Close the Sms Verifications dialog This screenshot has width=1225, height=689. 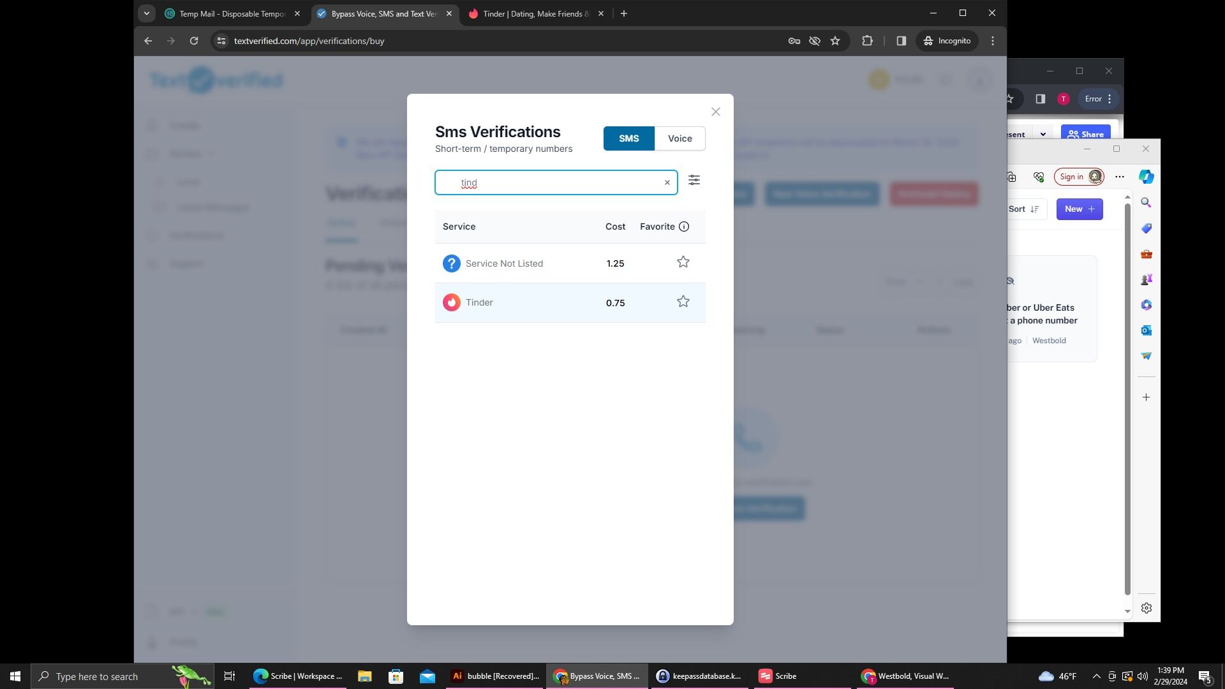[x=715, y=112]
